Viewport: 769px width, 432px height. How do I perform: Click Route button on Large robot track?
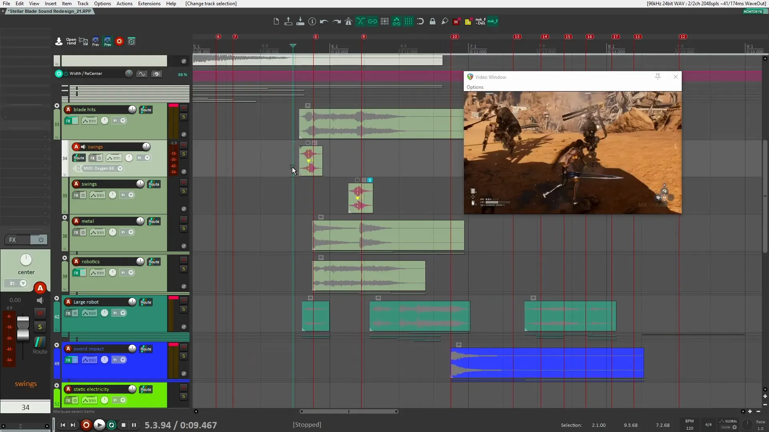click(x=146, y=302)
